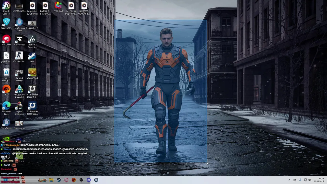Launch the Microsoft Edge desktop shortcut
Screen dimensions: 327x184
point(6,108)
